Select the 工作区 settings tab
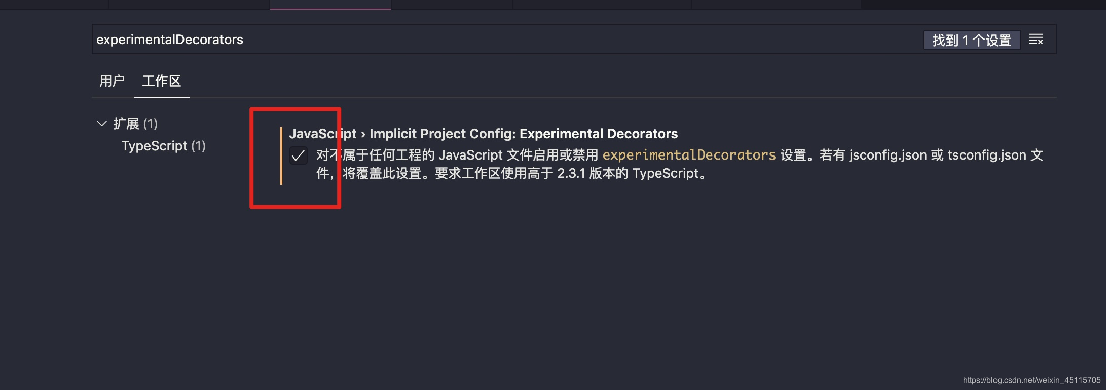Image resolution: width=1106 pixels, height=390 pixels. pyautogui.click(x=162, y=81)
